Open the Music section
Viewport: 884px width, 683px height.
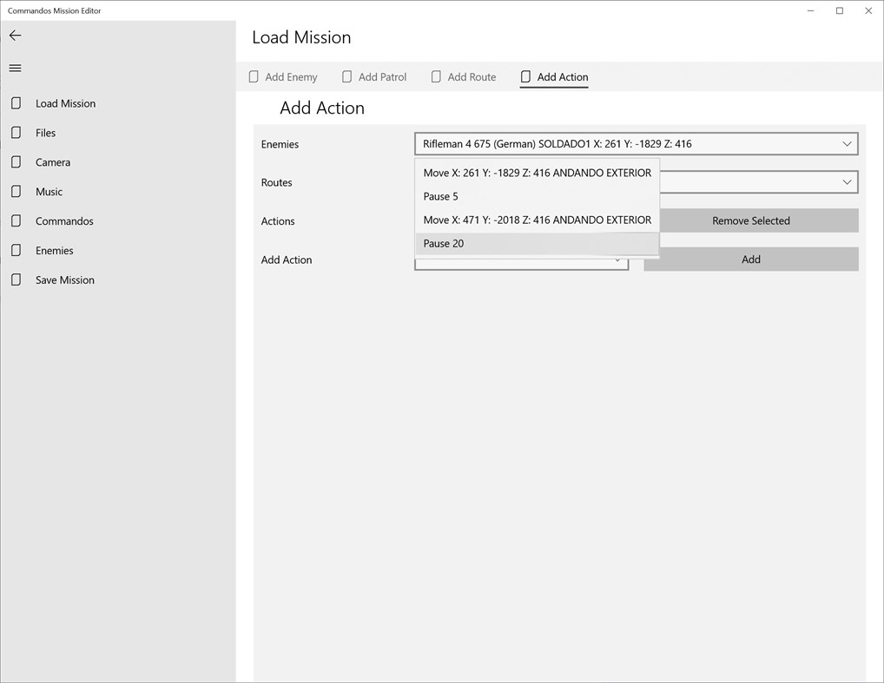tap(49, 192)
